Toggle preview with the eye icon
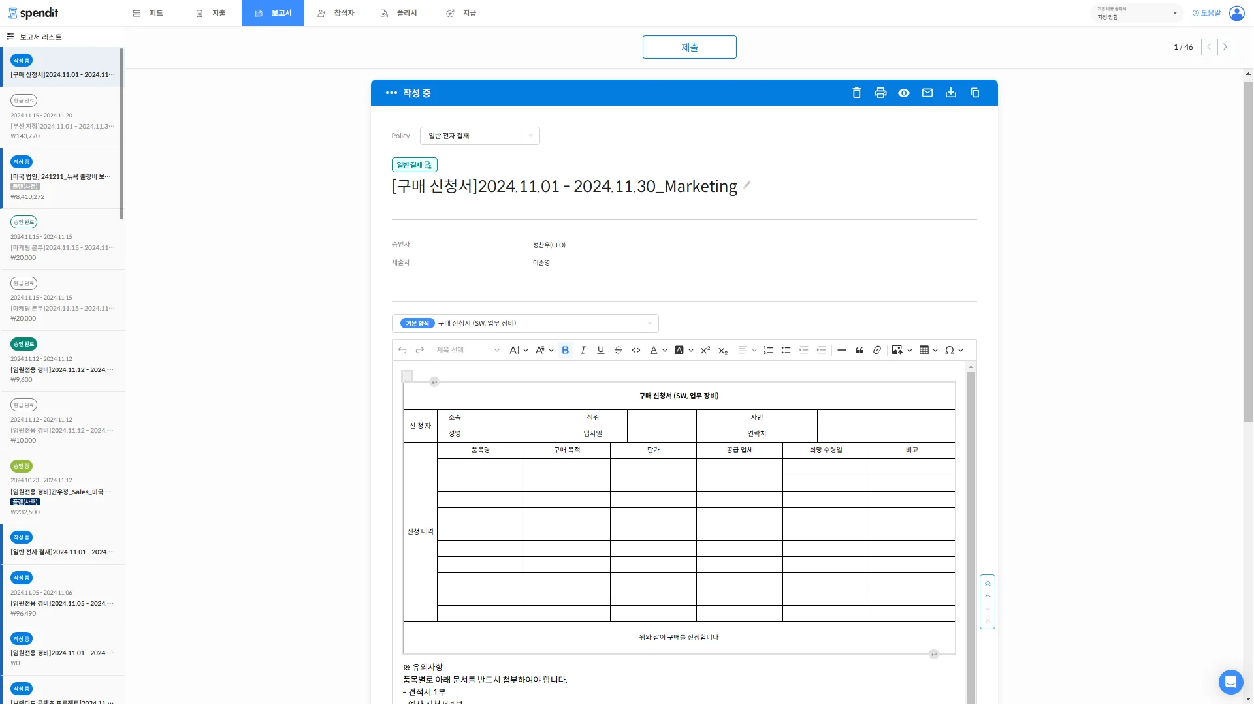1254x705 pixels. click(x=904, y=93)
